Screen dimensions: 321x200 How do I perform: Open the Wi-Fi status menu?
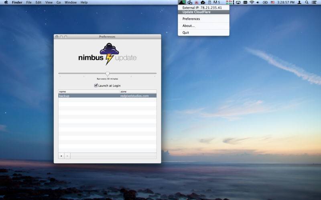pos(252,2)
